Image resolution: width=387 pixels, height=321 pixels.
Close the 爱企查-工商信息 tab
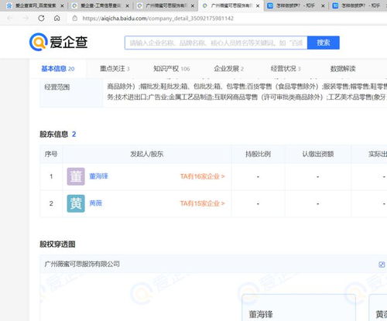(x=127, y=5)
